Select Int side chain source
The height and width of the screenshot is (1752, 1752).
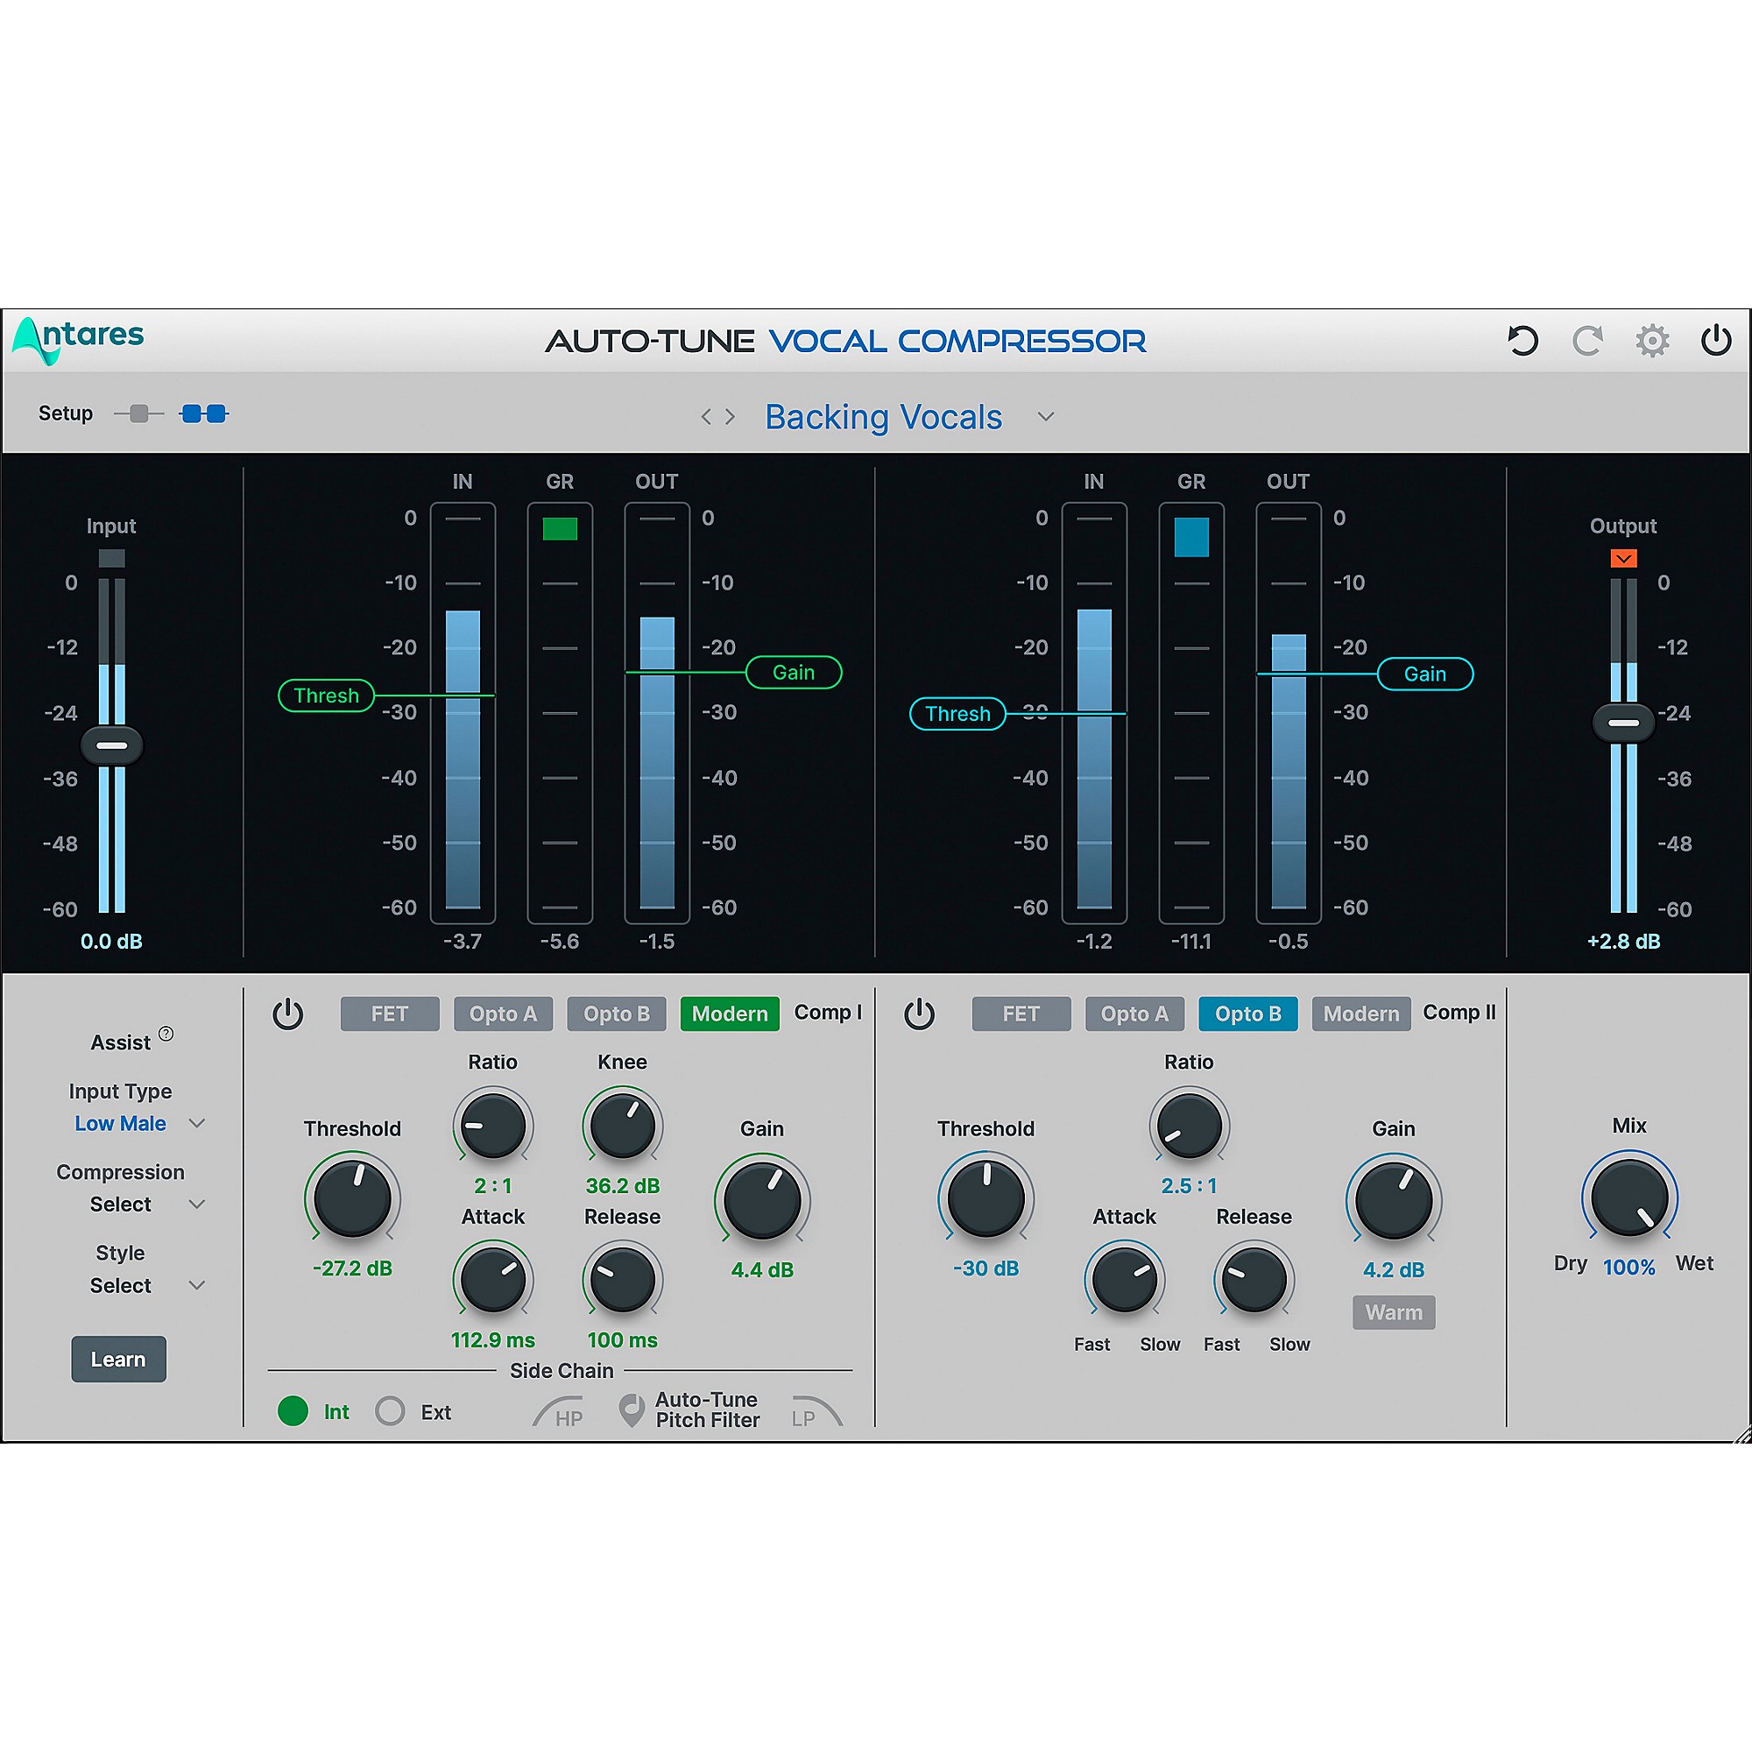tap(293, 1411)
